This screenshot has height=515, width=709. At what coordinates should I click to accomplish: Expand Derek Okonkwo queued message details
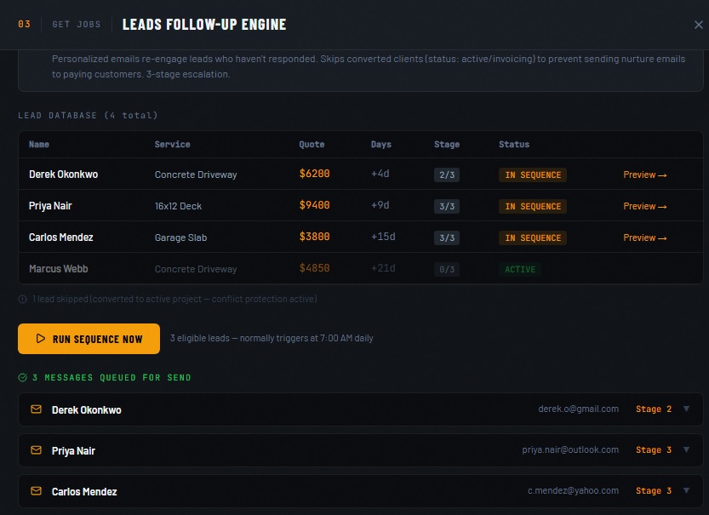tap(687, 409)
